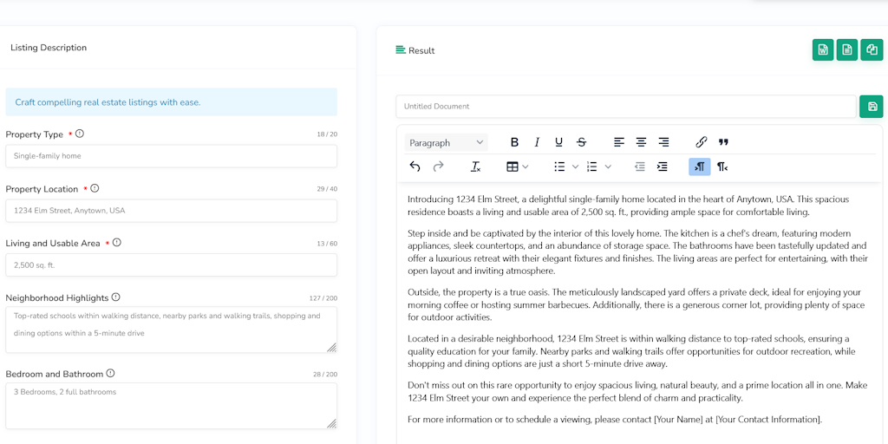Toggle bold formatting

514,142
